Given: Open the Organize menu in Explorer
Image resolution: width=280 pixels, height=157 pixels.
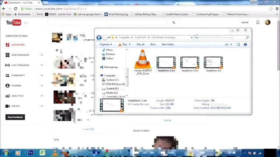Looking at the screenshot, I should coord(106,44).
